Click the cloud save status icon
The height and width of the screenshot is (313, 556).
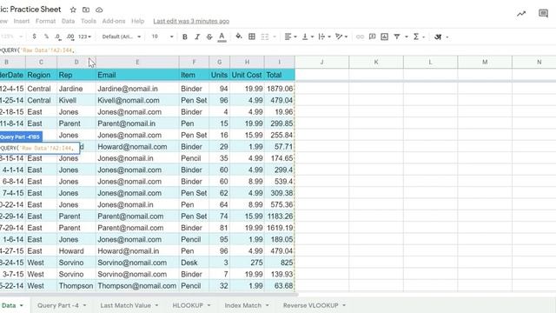point(99,10)
